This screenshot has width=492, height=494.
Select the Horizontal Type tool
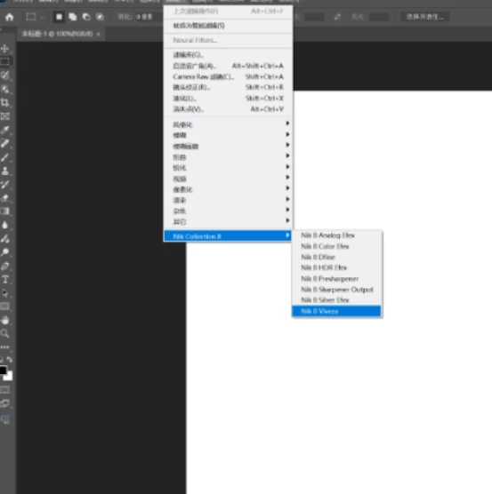5,279
